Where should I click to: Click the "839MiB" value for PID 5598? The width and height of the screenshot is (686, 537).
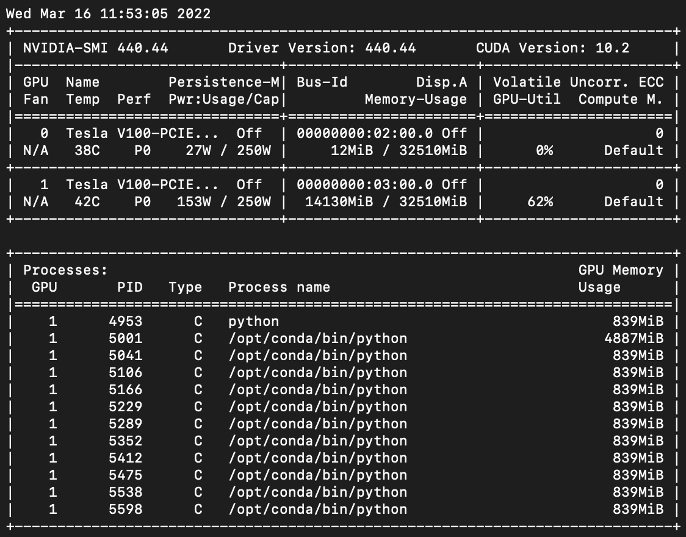tap(638, 508)
